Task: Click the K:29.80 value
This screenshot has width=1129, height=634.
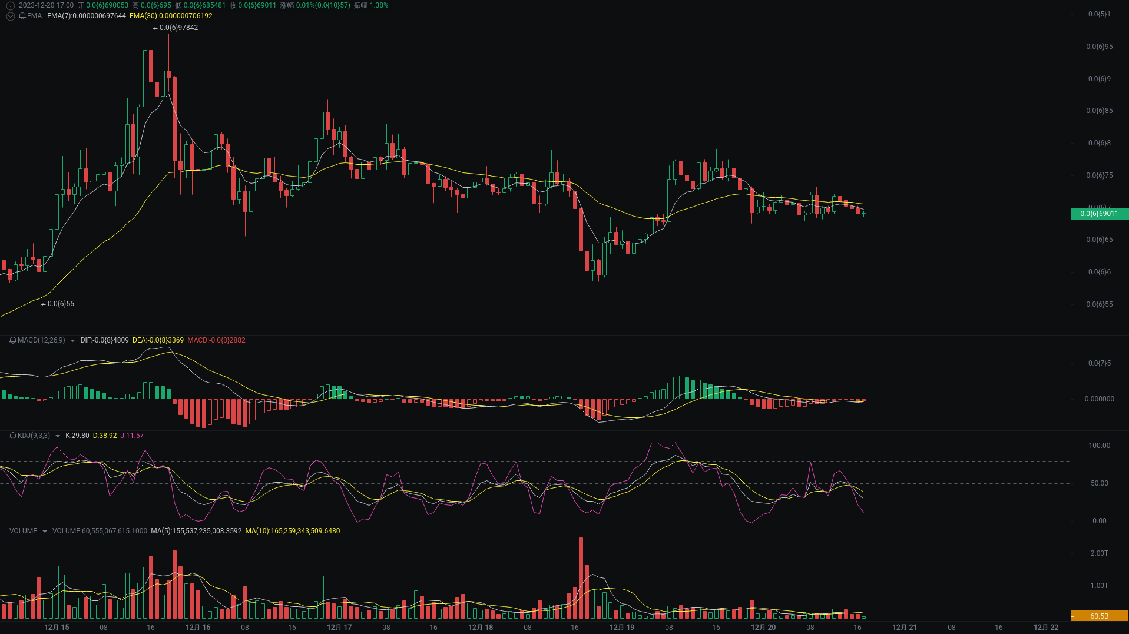Action: 77,436
